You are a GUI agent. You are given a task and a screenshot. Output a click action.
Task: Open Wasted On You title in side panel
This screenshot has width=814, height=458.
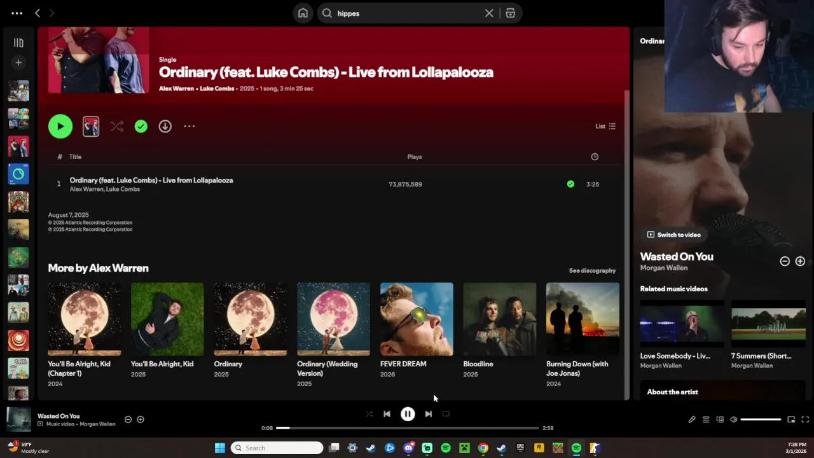pos(677,256)
